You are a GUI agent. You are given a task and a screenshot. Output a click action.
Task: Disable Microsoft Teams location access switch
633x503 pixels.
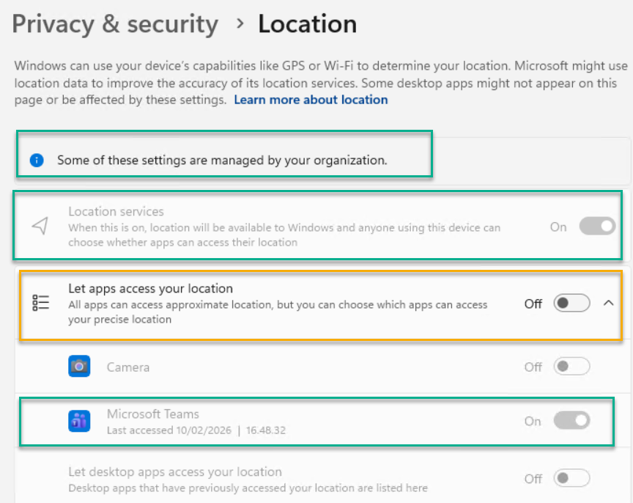click(x=571, y=421)
